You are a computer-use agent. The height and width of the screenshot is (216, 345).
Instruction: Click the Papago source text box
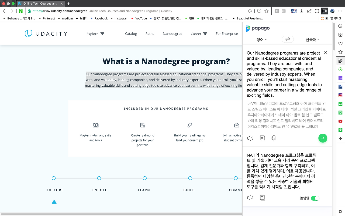[x=284, y=74]
